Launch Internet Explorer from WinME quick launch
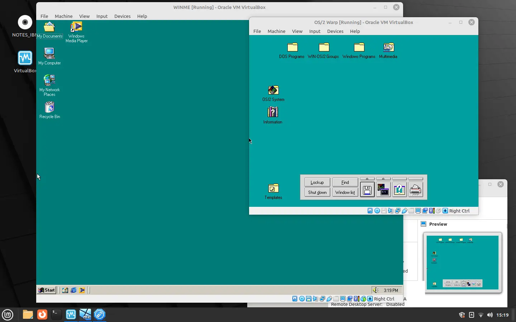Image resolution: width=516 pixels, height=322 pixels. pyautogui.click(x=73, y=290)
